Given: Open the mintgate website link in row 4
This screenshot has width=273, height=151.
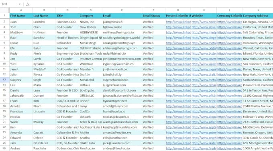Looking at the screenshot, I should tap(204, 33).
